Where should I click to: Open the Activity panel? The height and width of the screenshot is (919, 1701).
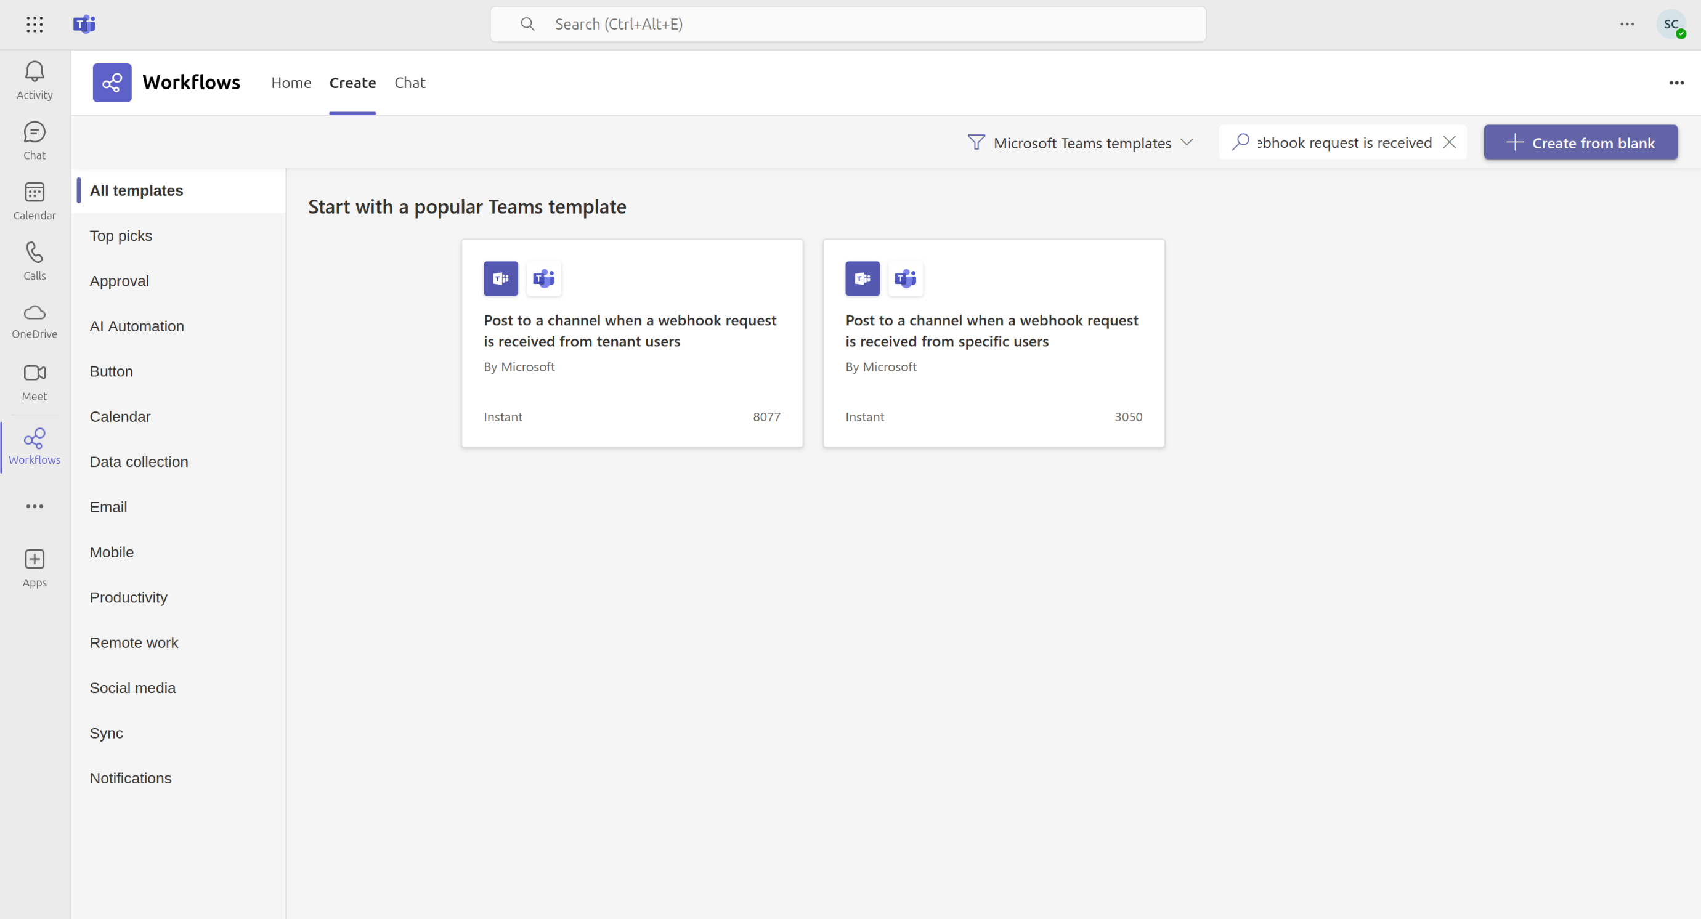(34, 79)
